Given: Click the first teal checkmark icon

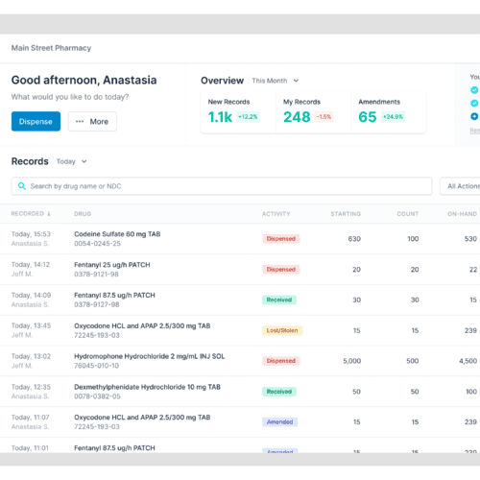Looking at the screenshot, I should [474, 90].
